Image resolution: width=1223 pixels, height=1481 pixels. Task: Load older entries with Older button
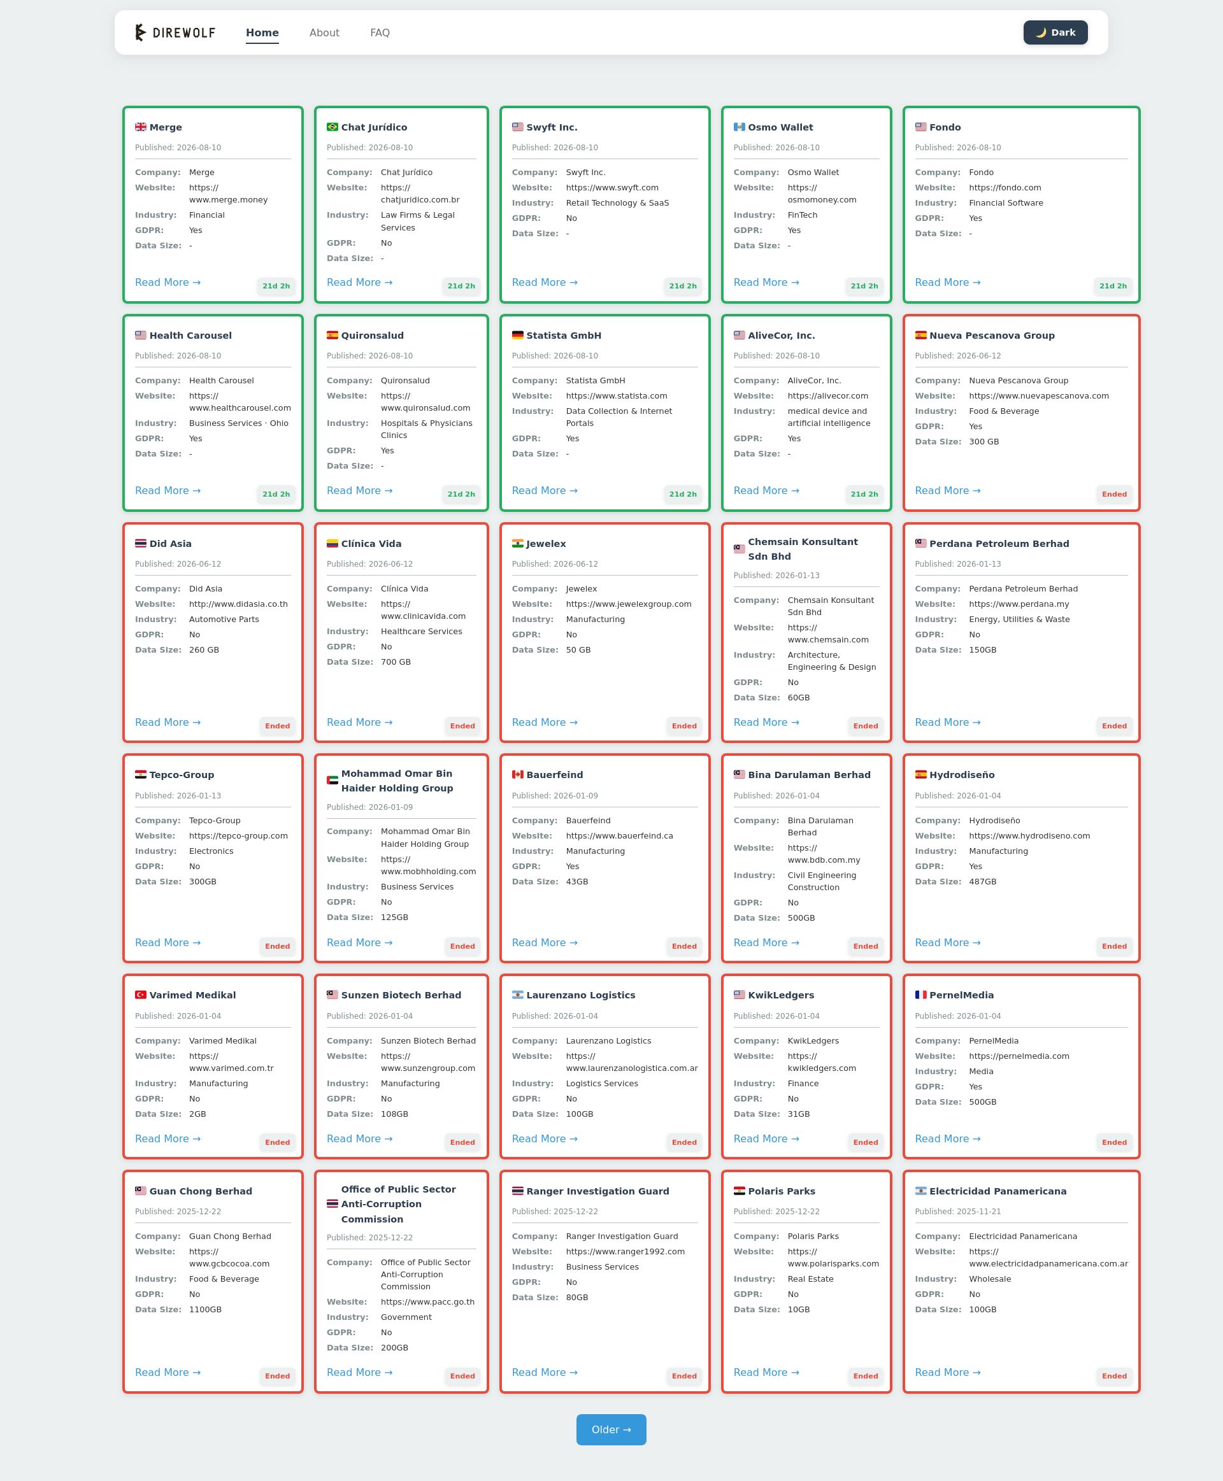point(611,1429)
